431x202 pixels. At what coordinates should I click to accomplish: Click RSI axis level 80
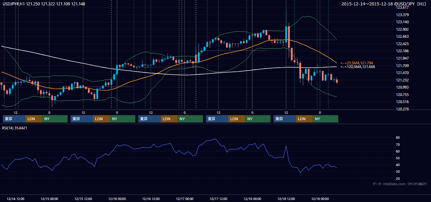(398, 138)
